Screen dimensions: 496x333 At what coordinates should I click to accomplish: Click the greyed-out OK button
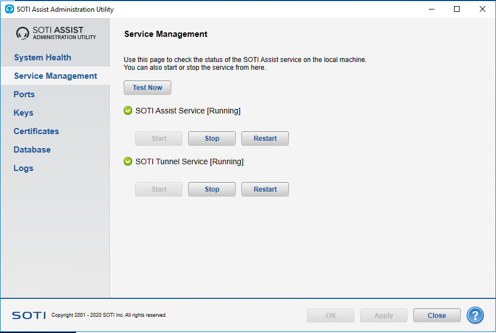[330, 315]
